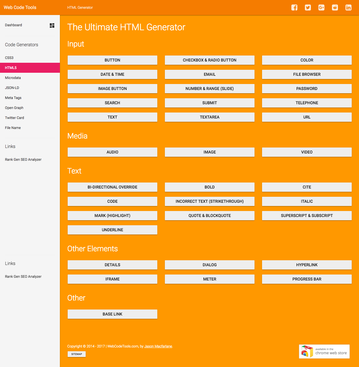Select Date & Time generator
Screen dimensions: 359x367
click(112, 74)
